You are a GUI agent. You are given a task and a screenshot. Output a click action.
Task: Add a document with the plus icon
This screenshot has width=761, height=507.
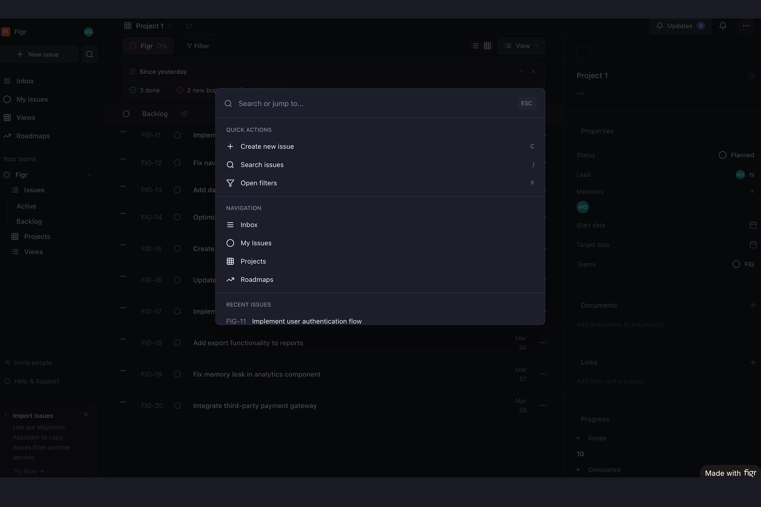753,305
